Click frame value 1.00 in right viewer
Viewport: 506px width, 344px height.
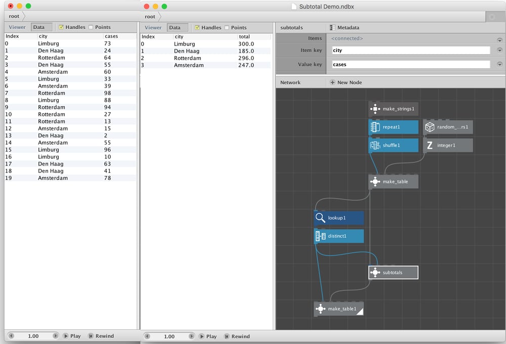pyautogui.click(x=169, y=336)
